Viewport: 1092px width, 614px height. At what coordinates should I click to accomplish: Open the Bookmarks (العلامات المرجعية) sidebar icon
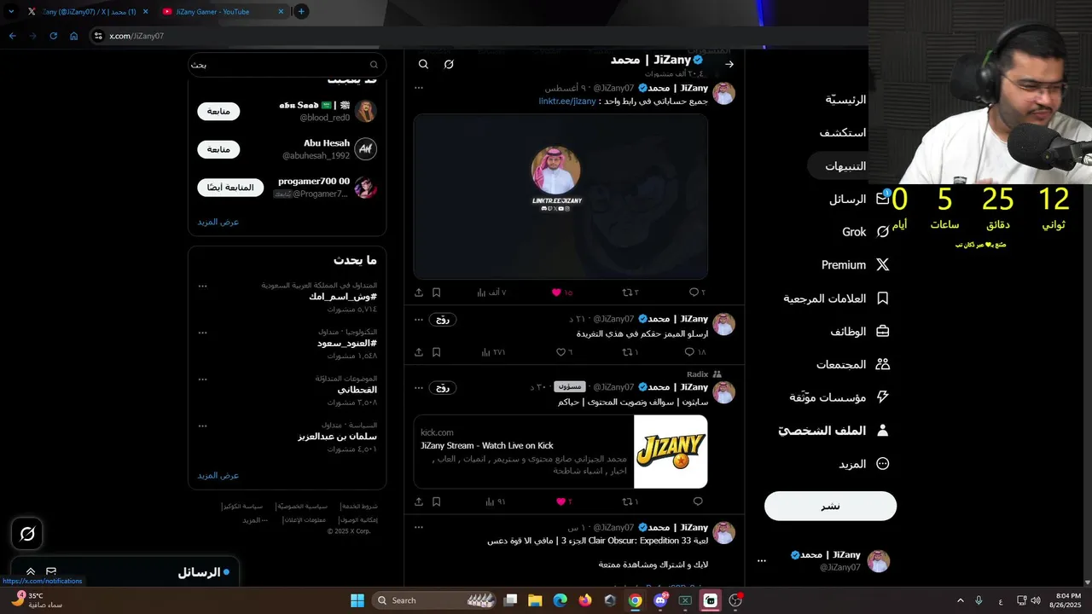pyautogui.click(x=883, y=298)
